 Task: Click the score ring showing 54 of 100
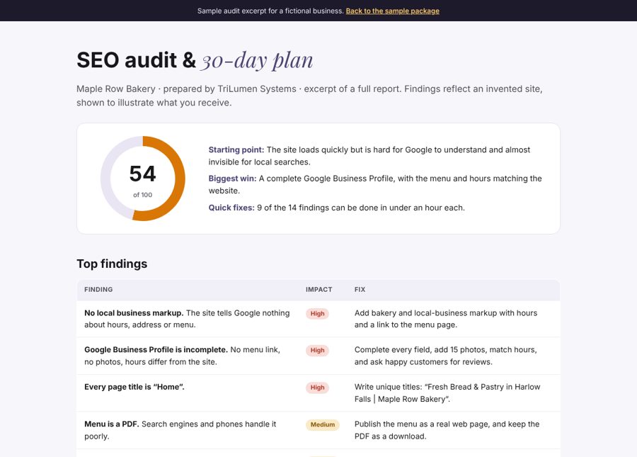coord(143,179)
